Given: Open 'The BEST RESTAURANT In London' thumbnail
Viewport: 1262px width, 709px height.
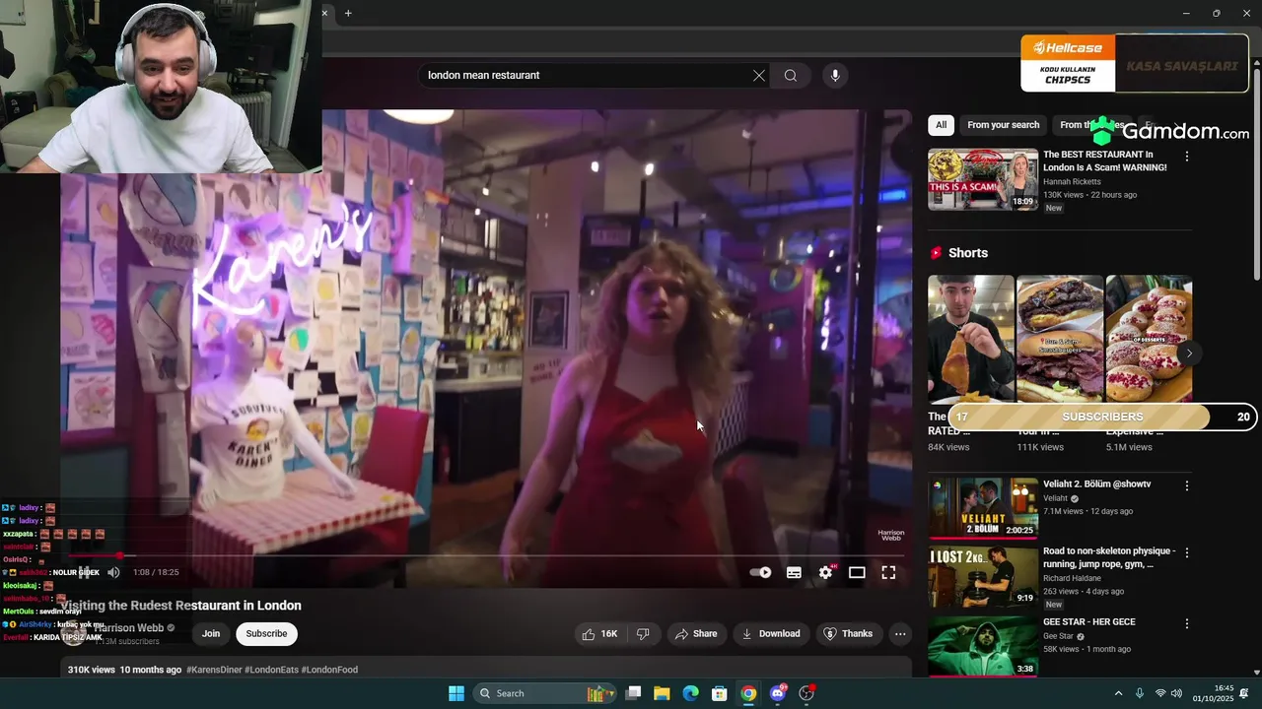Looking at the screenshot, I should click(983, 179).
